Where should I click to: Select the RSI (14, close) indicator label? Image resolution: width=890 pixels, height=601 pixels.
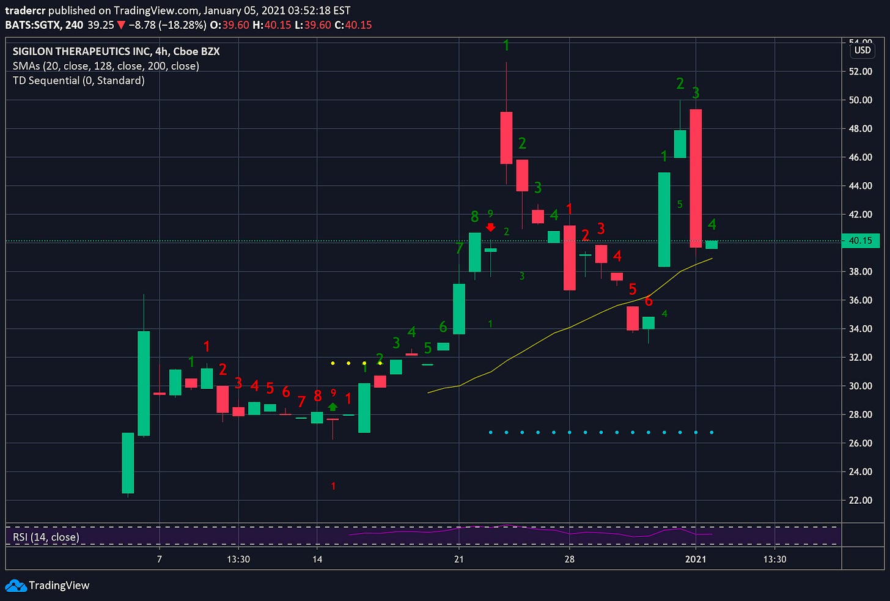click(x=46, y=537)
